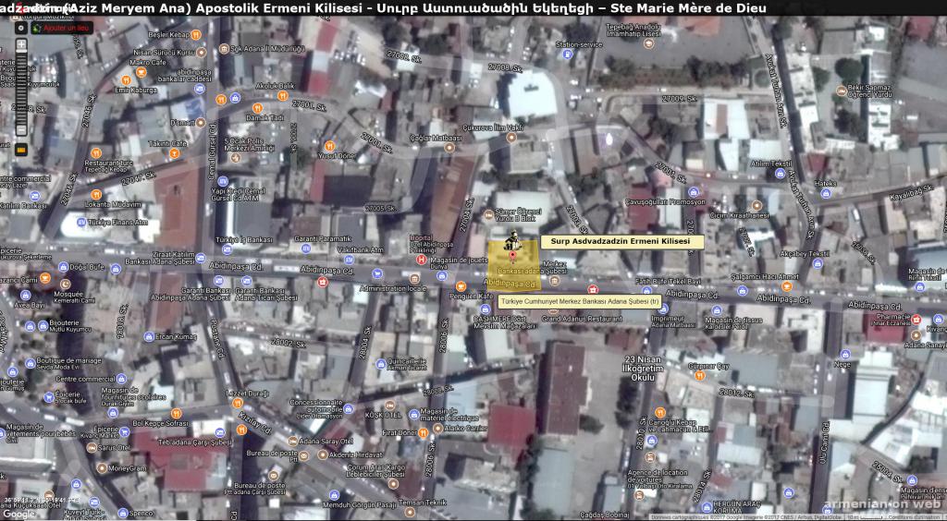This screenshot has width=947, height=521.
Task: Click the Türkiye İş Bankası icon
Action: [228, 248]
